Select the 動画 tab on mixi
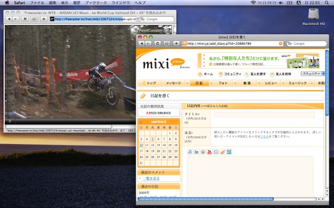The width and height of the screenshot is (334, 208). 247,83
